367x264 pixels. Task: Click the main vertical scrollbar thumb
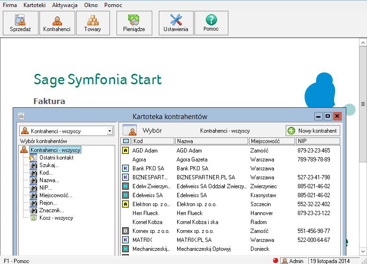363,104
